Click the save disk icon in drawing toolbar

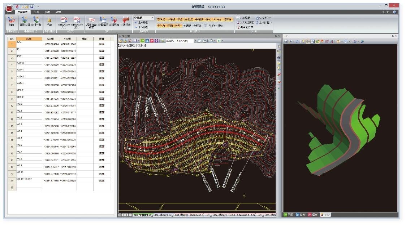pos(135,41)
